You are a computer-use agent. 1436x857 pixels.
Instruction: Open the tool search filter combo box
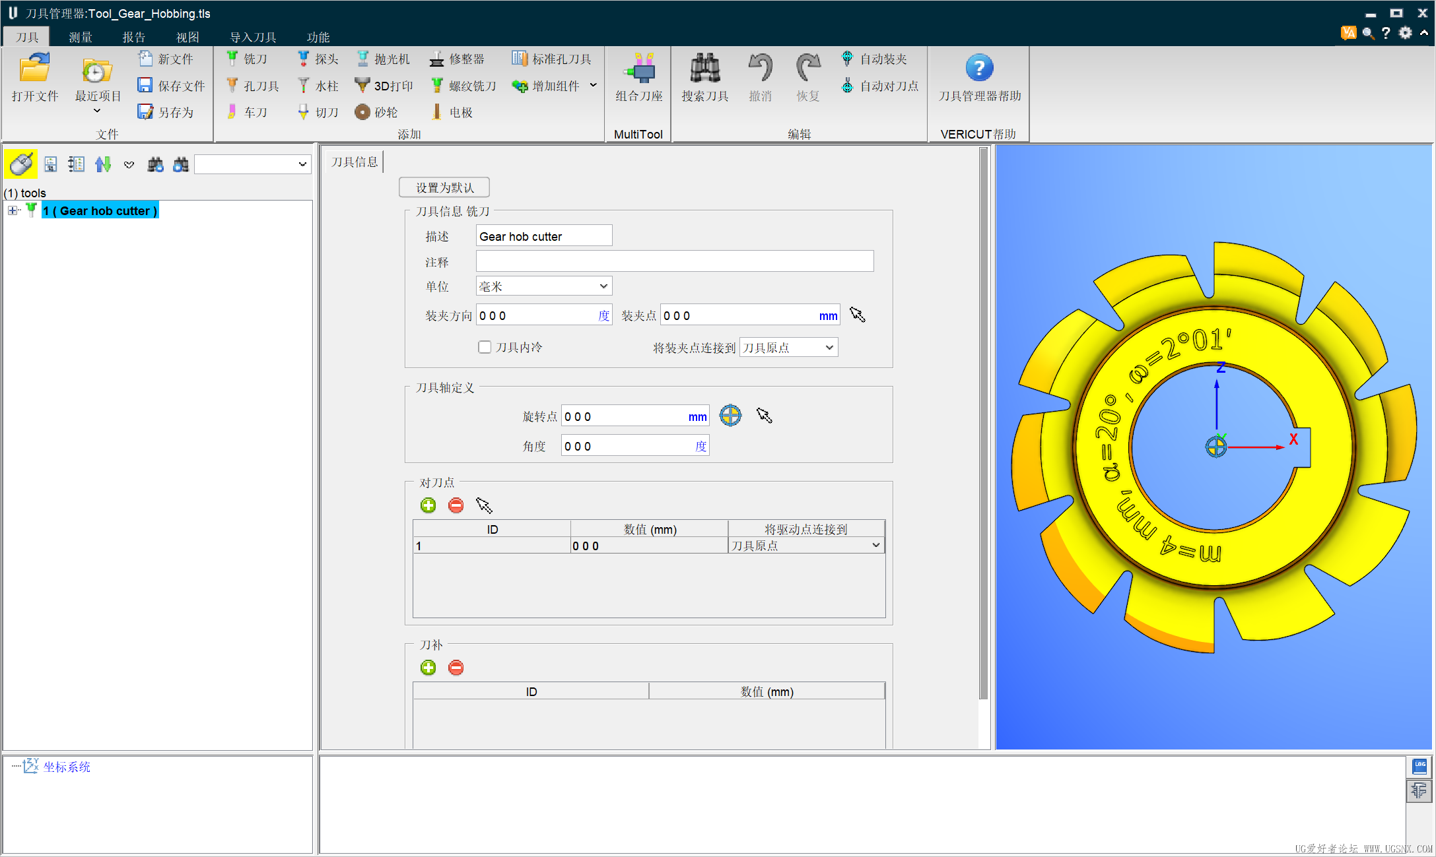[x=253, y=164]
